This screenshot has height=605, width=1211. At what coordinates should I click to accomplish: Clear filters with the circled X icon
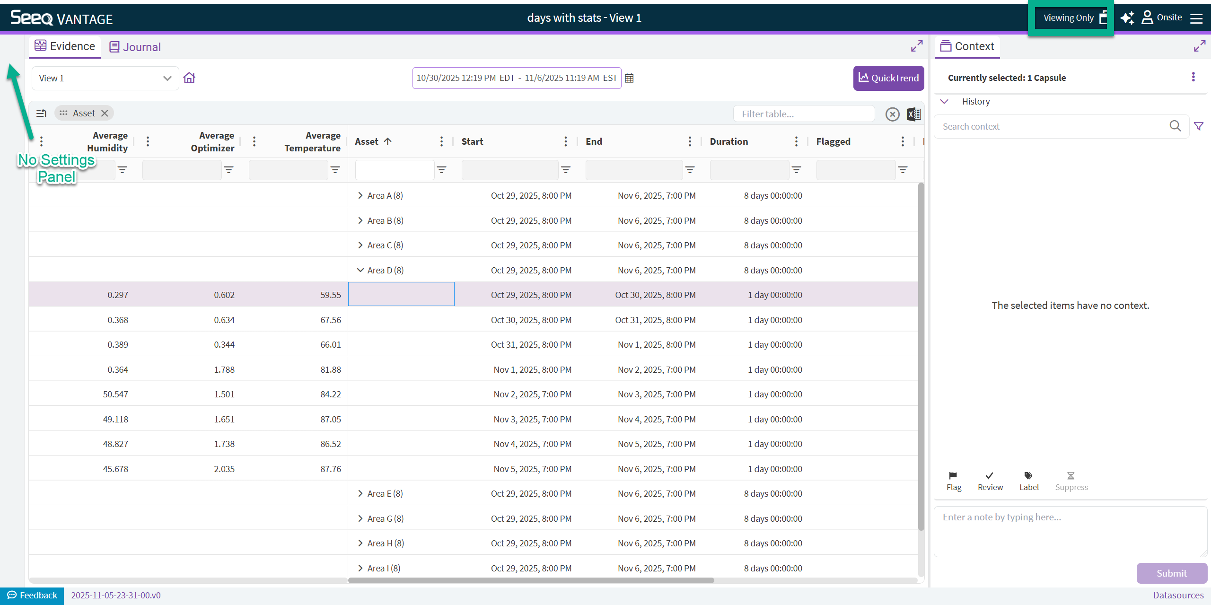pyautogui.click(x=892, y=114)
